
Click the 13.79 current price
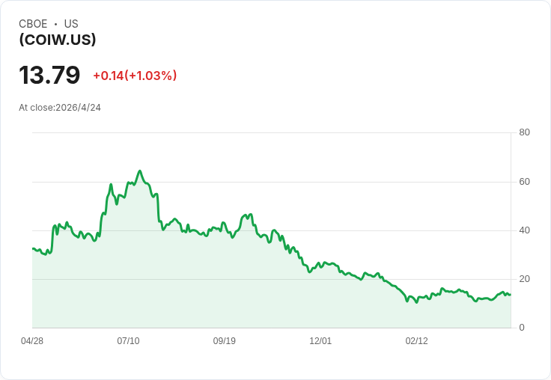(x=49, y=75)
